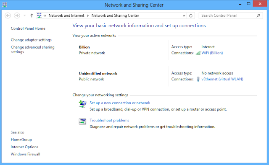269x165 pixels.
Task: Maximize the Network and Sharing Center window
Action: (x=248, y=4)
